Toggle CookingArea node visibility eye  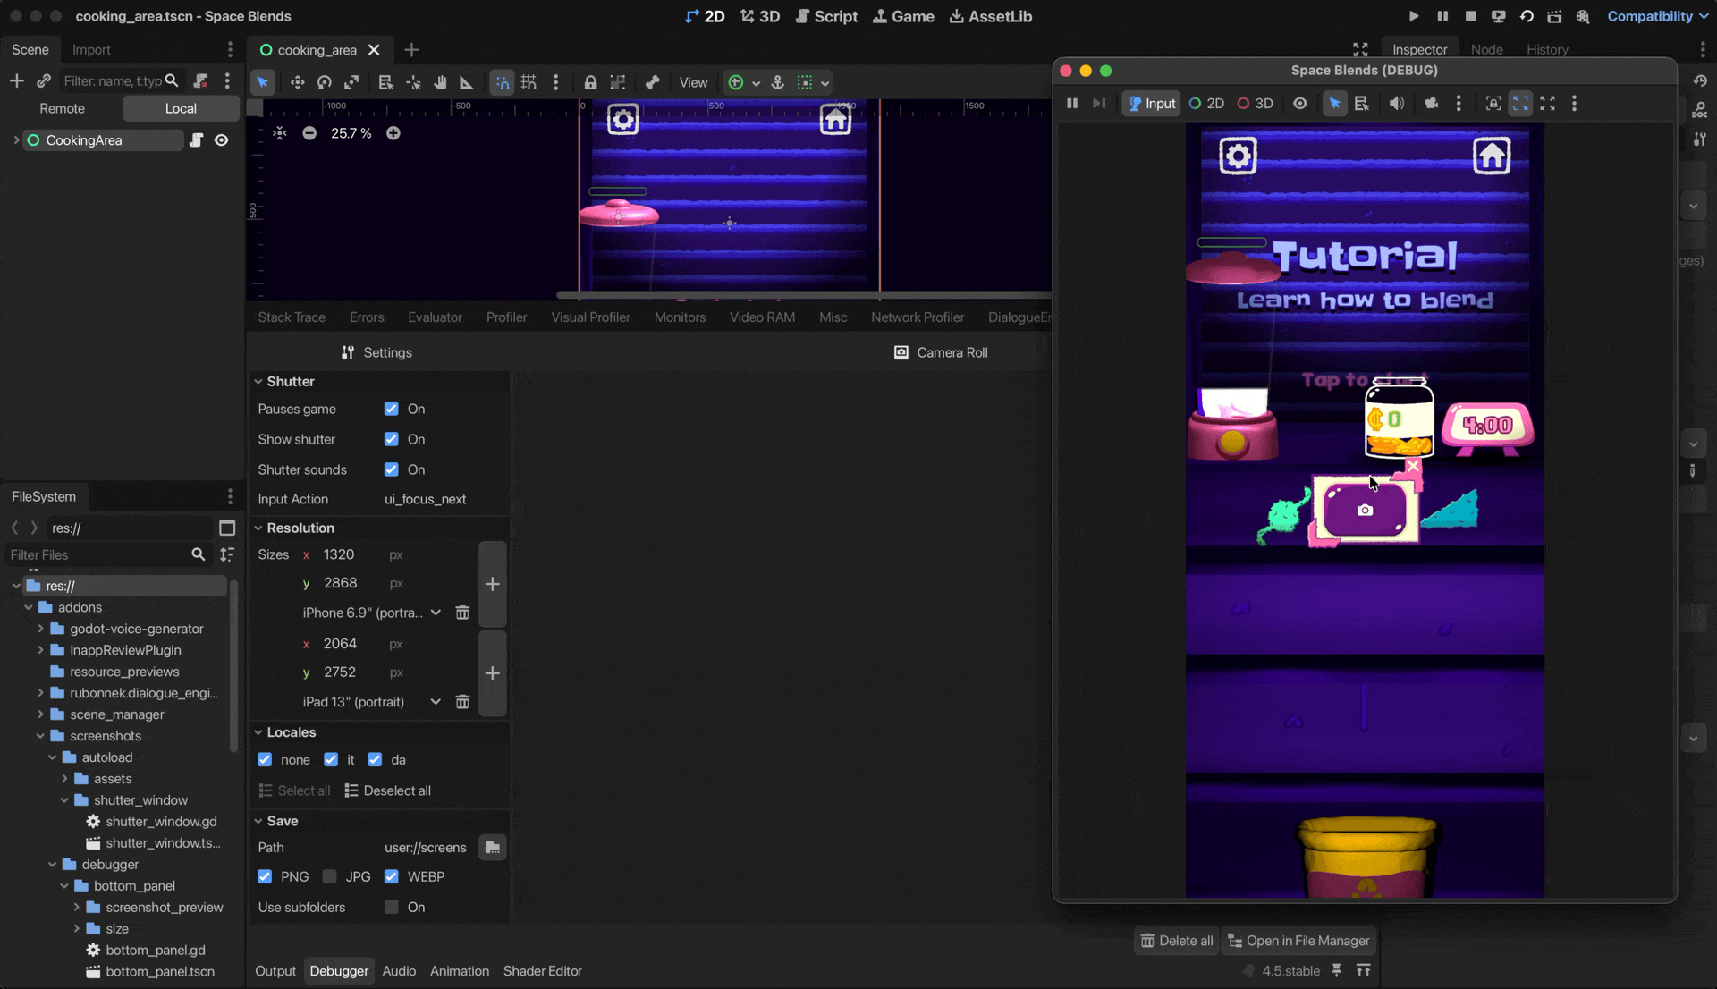pyautogui.click(x=221, y=140)
